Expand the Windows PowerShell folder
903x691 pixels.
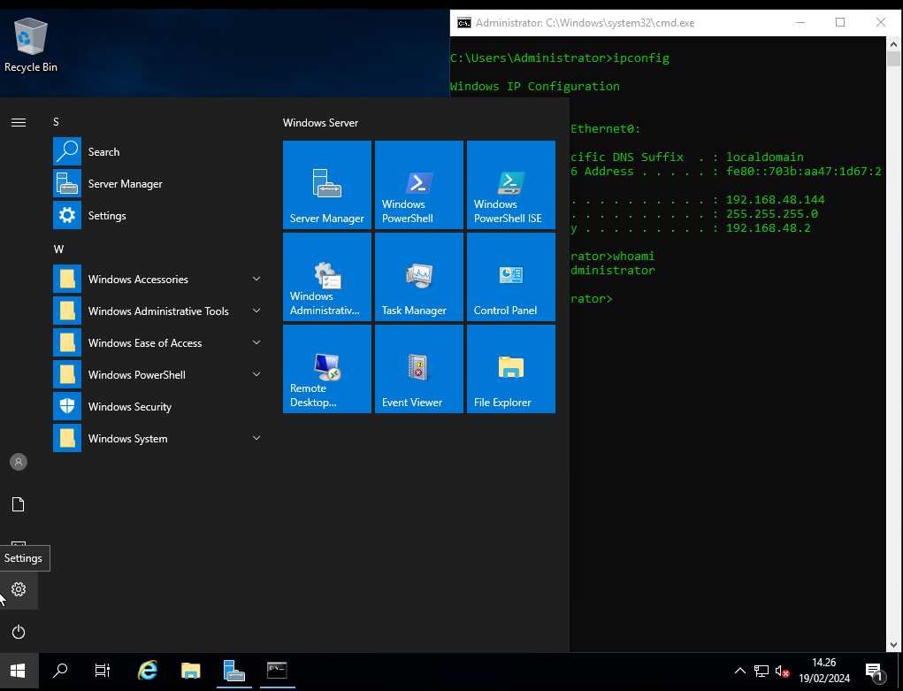click(158, 374)
